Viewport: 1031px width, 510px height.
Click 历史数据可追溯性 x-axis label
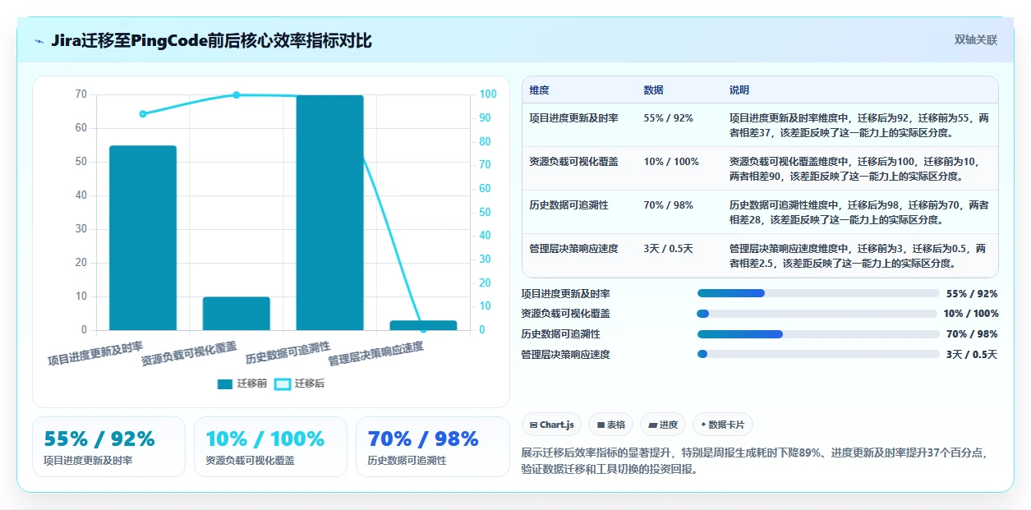tap(288, 354)
